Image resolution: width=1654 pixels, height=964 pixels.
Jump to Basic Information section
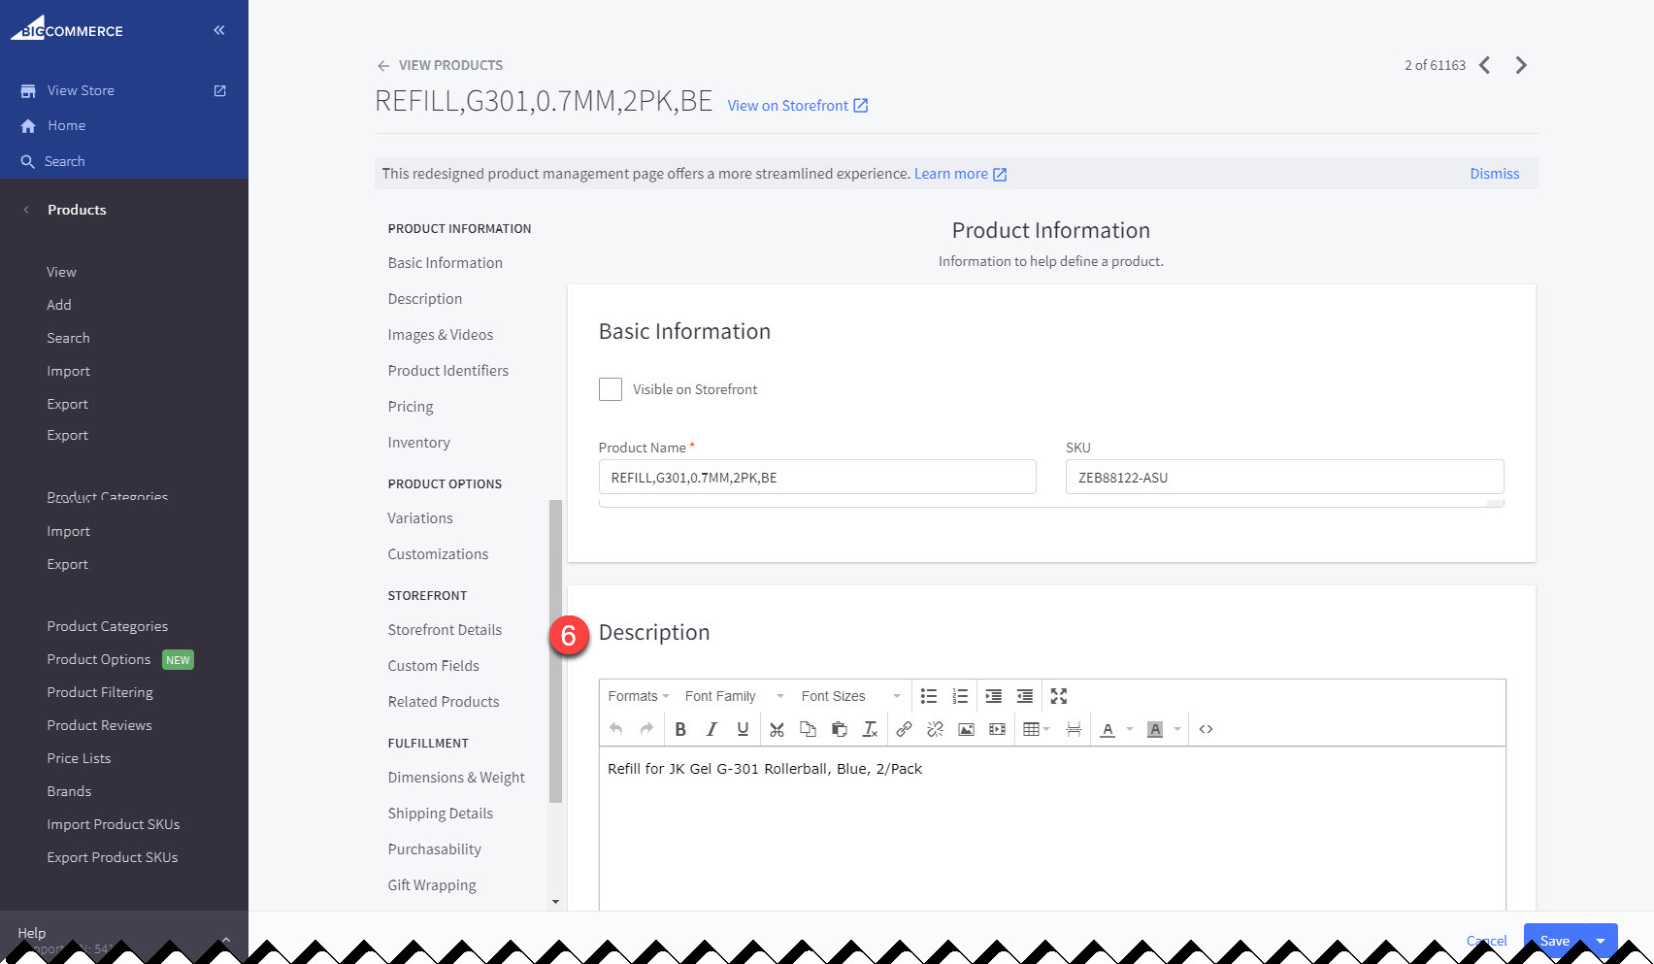point(445,263)
